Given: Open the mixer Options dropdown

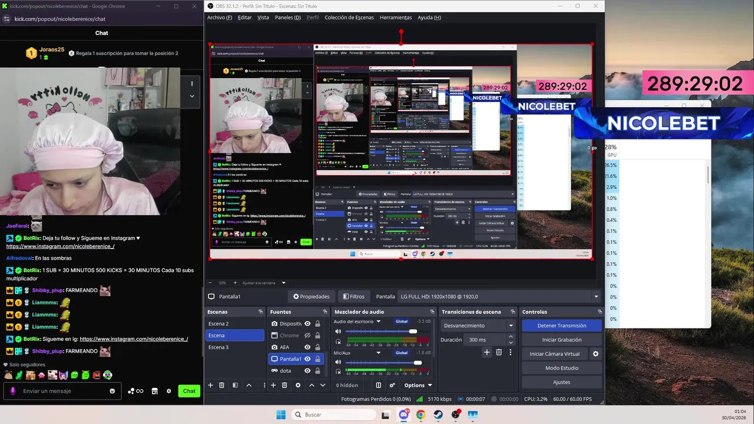Looking at the screenshot, I should pyautogui.click(x=418, y=385).
